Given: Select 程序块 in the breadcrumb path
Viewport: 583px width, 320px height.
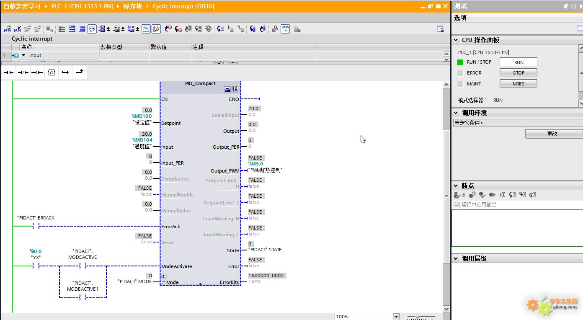Looking at the screenshot, I should pyautogui.click(x=133, y=6).
